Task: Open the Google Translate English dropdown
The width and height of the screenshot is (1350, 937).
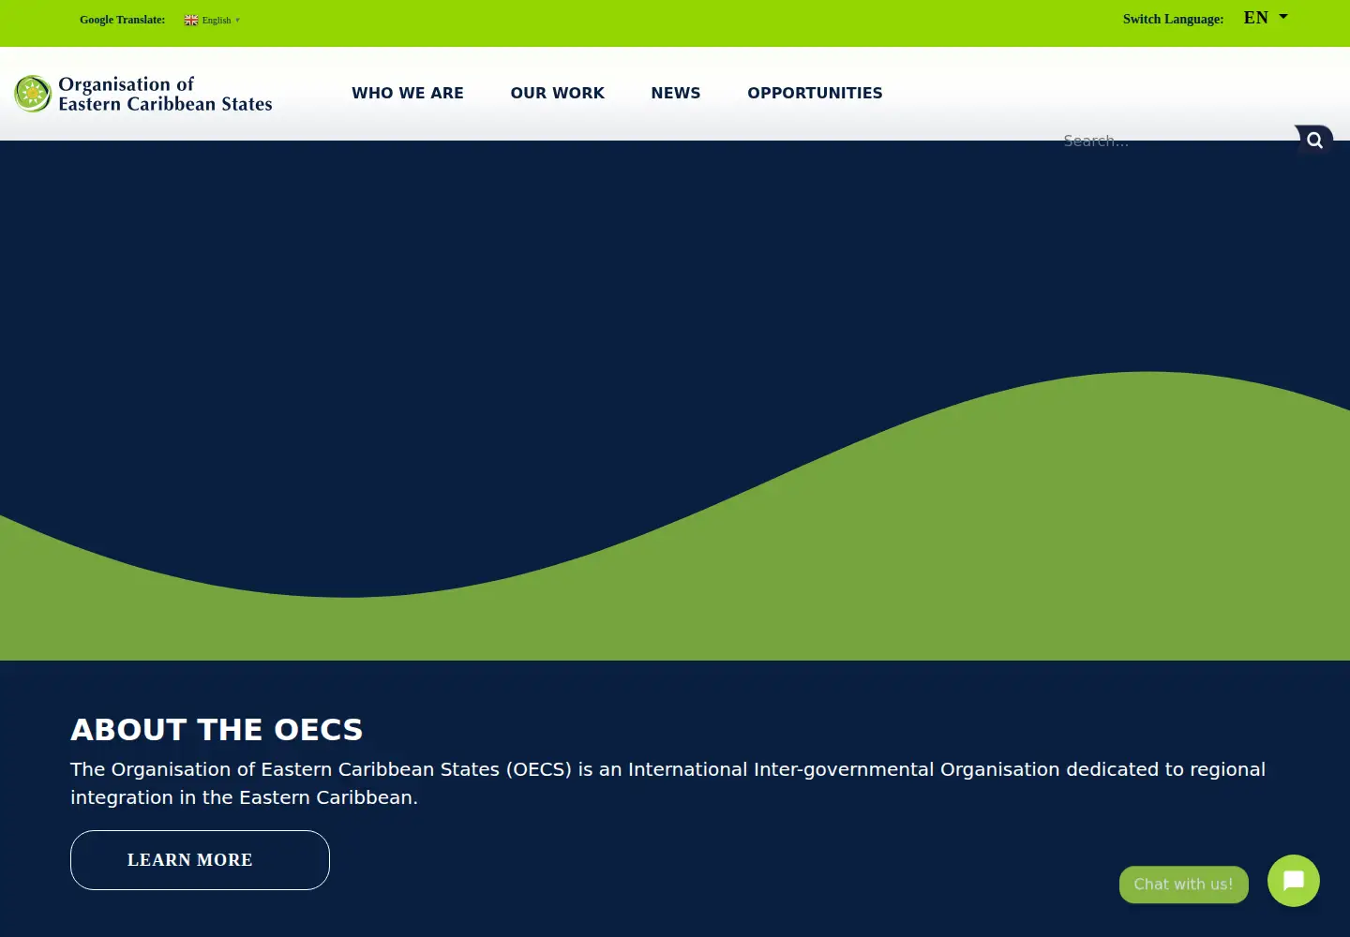Action: pos(213,20)
